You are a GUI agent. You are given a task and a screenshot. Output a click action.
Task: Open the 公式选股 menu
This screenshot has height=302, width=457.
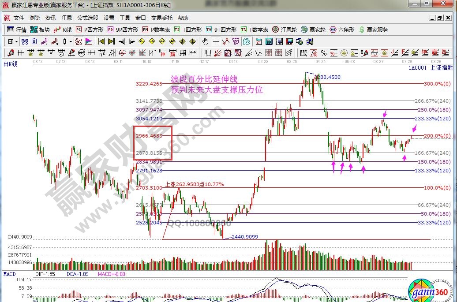click(x=88, y=18)
